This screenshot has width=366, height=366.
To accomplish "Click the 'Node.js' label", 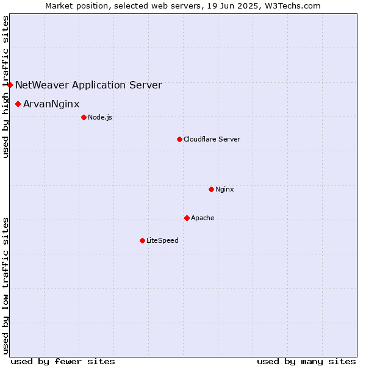I will [x=100, y=117].
